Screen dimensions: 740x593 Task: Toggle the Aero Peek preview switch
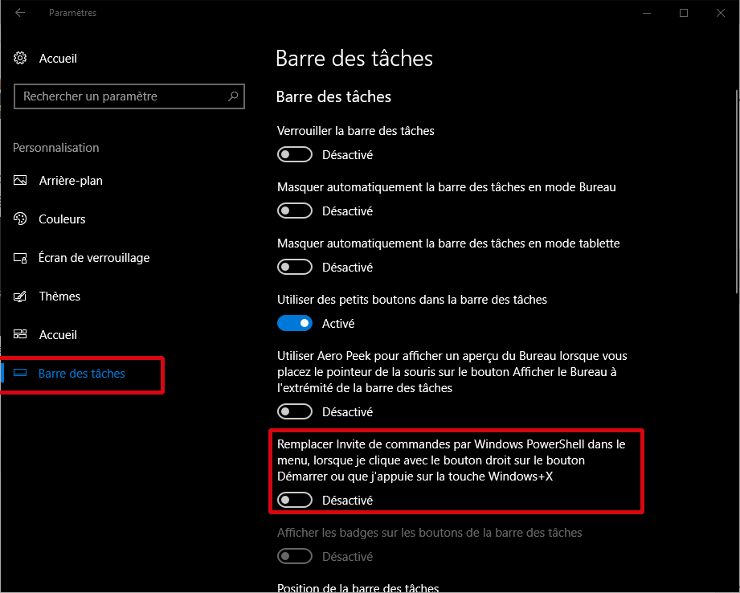coord(294,411)
